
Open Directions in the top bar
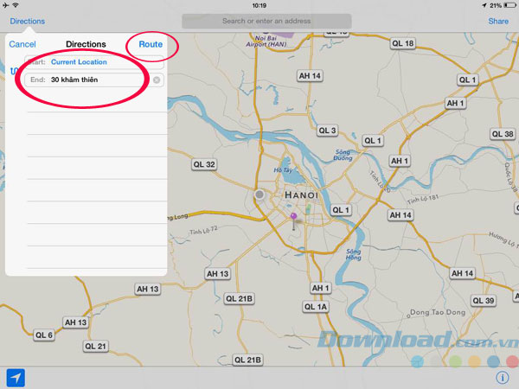click(x=28, y=21)
